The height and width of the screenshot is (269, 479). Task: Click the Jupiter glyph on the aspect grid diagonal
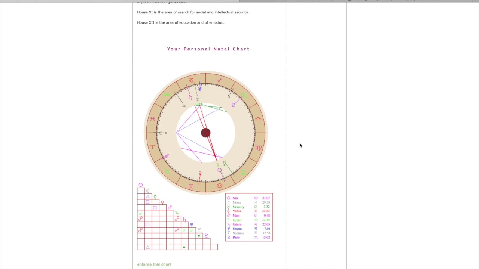click(x=177, y=213)
